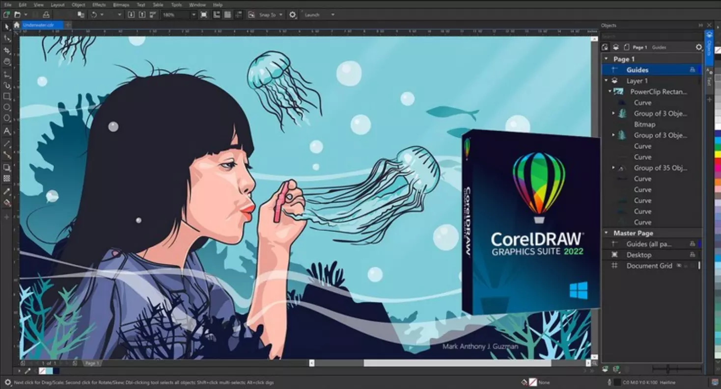Select the Artistic Media tool
The width and height of the screenshot is (721, 389).
coord(7,85)
